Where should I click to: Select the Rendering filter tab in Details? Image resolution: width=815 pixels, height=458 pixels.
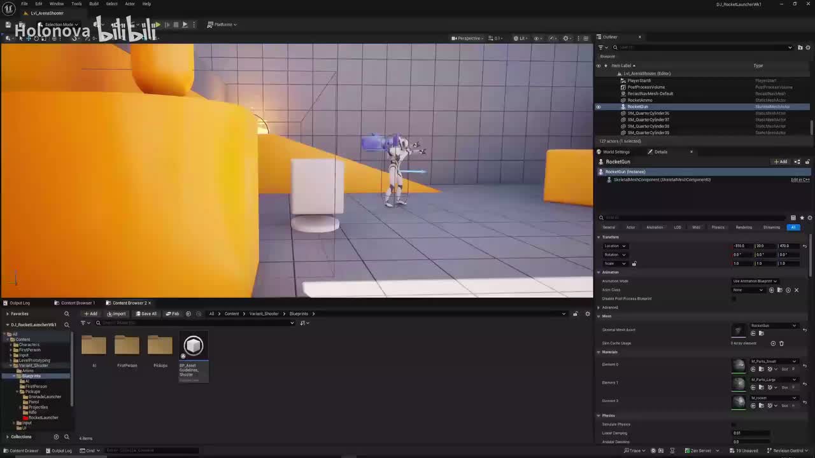744,227
